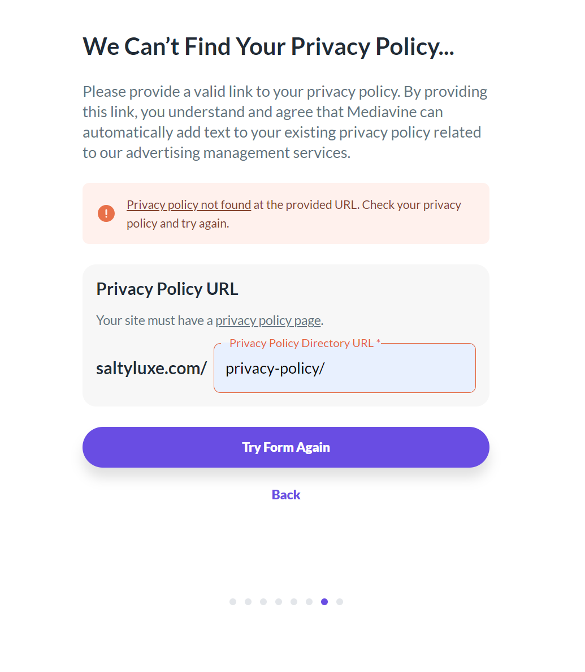Image resolution: width=585 pixels, height=672 pixels.
Task: Go Back to the previous step
Action: 286,495
